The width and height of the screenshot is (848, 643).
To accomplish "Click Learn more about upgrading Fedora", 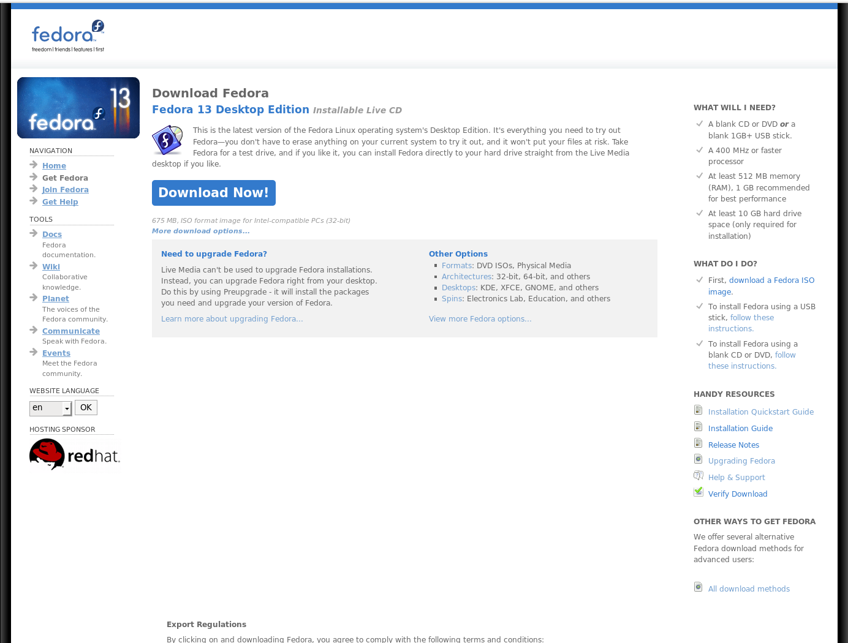I will click(232, 319).
